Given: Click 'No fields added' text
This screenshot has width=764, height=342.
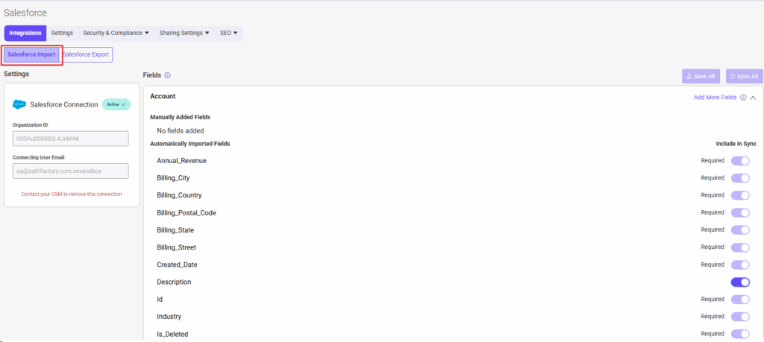Looking at the screenshot, I should click(181, 131).
